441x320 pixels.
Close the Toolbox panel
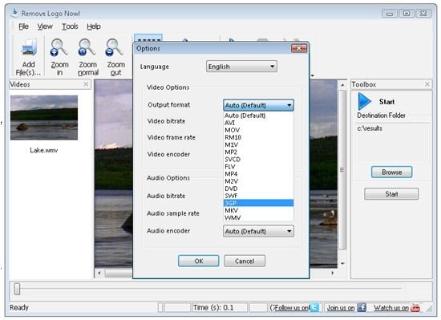click(427, 84)
